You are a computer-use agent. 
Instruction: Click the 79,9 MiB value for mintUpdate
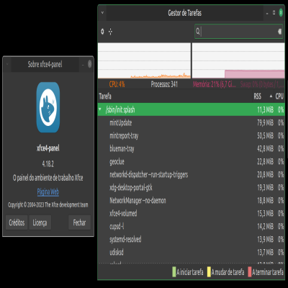point(265,122)
